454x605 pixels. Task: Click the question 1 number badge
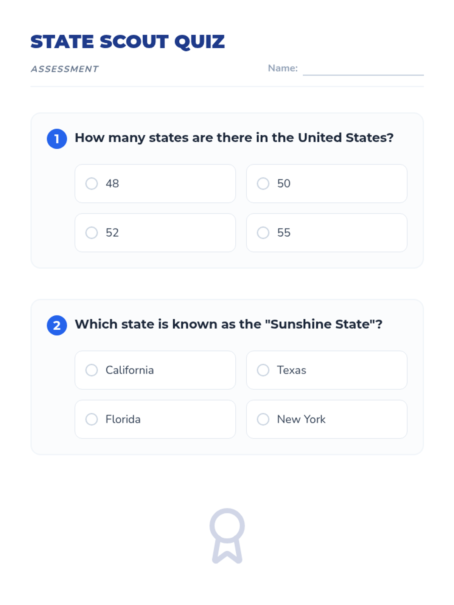(x=57, y=139)
